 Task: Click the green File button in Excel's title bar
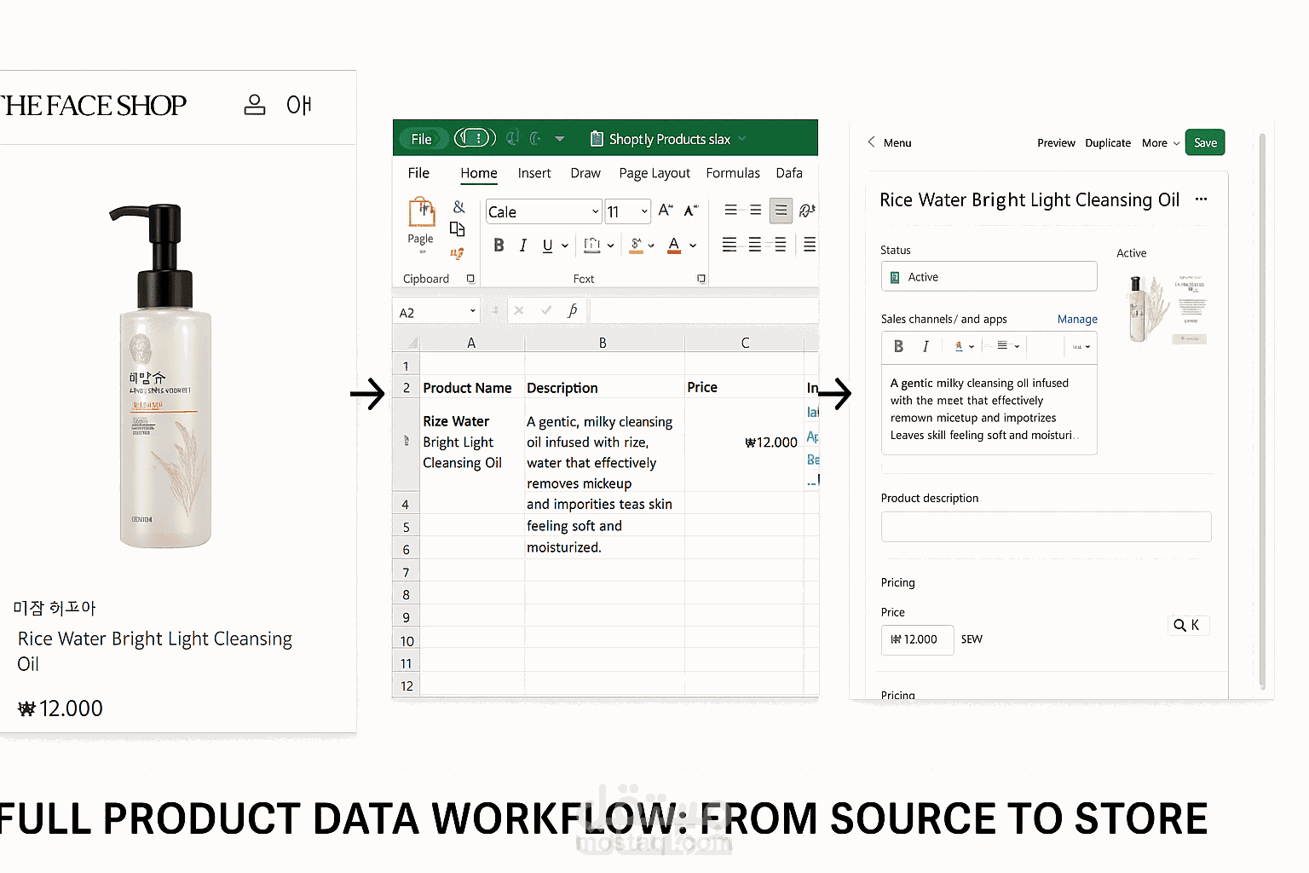(x=422, y=139)
